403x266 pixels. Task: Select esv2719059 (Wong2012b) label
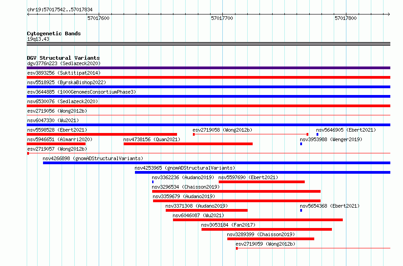[265, 244]
